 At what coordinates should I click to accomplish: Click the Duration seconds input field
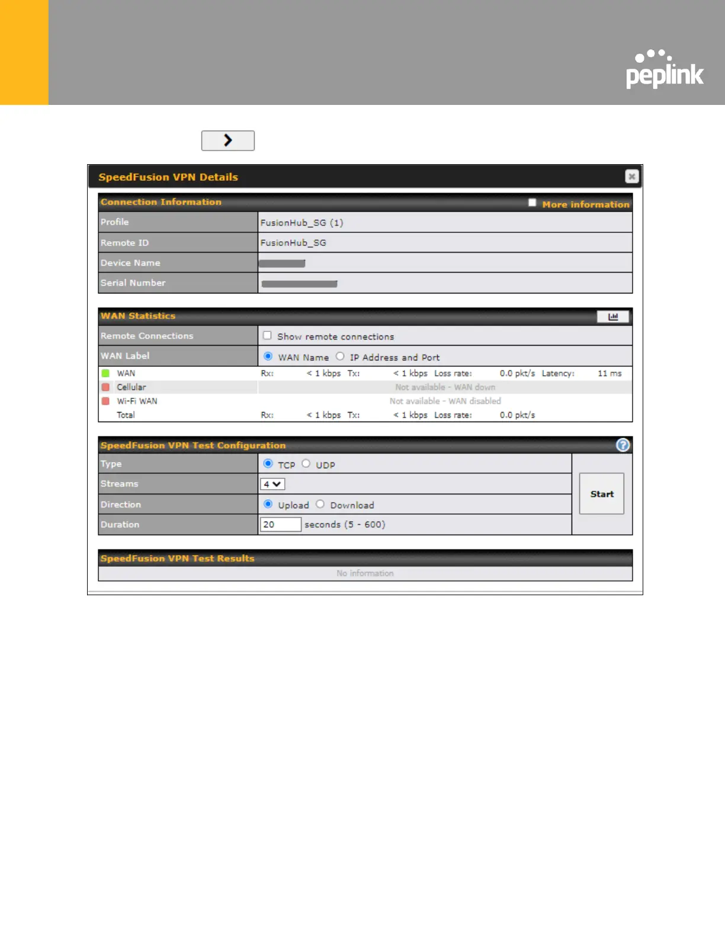[x=281, y=525]
